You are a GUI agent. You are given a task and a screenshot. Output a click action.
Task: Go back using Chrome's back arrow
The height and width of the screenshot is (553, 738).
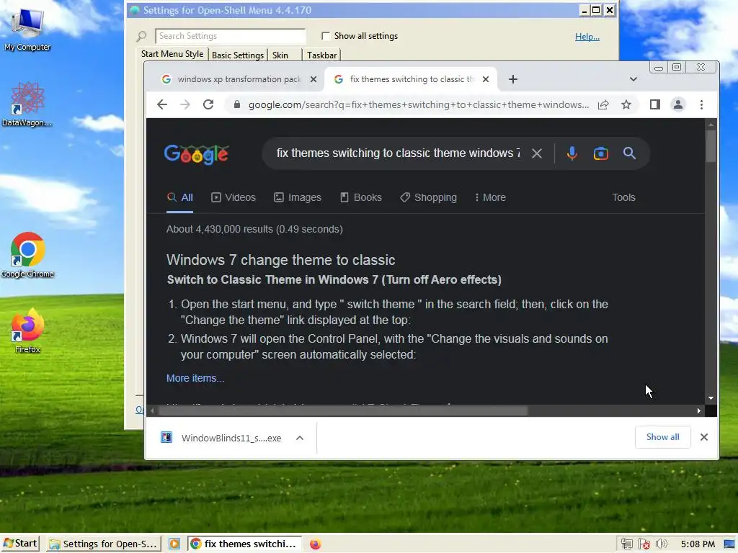(x=162, y=104)
